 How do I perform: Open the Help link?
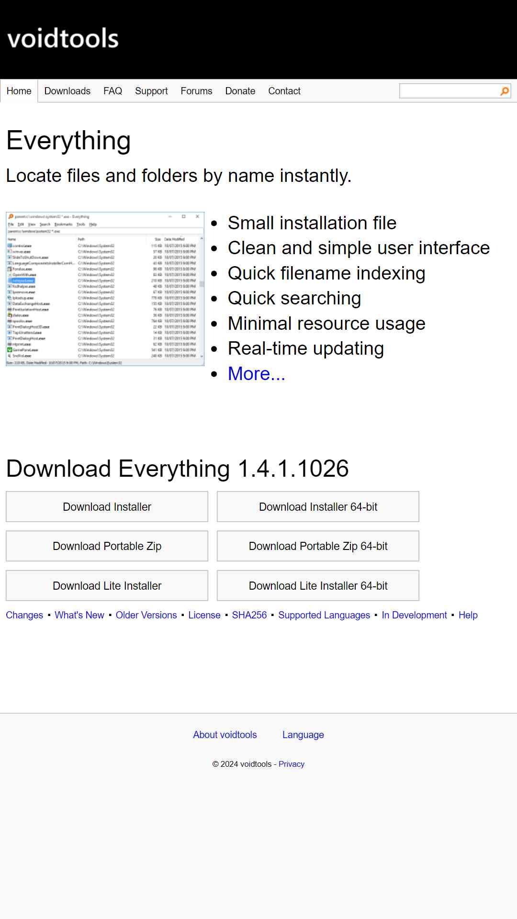(468, 615)
